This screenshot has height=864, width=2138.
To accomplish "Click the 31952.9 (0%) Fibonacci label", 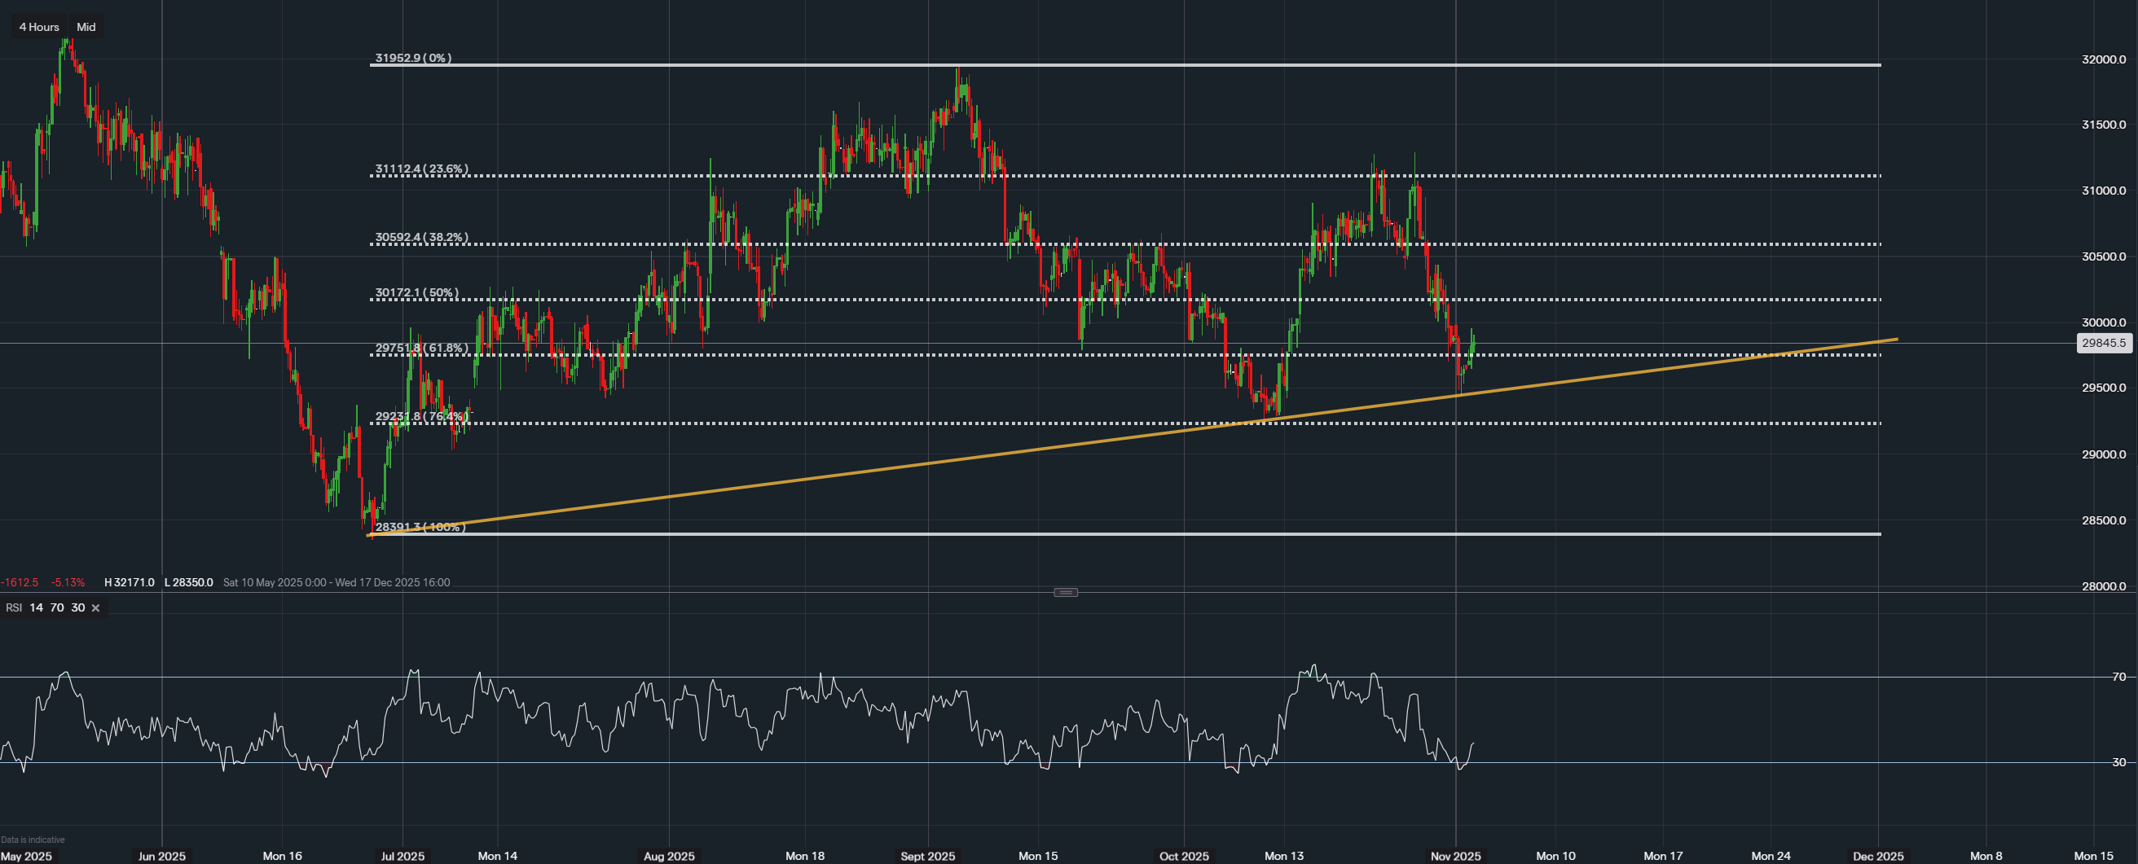I will 412,58.
